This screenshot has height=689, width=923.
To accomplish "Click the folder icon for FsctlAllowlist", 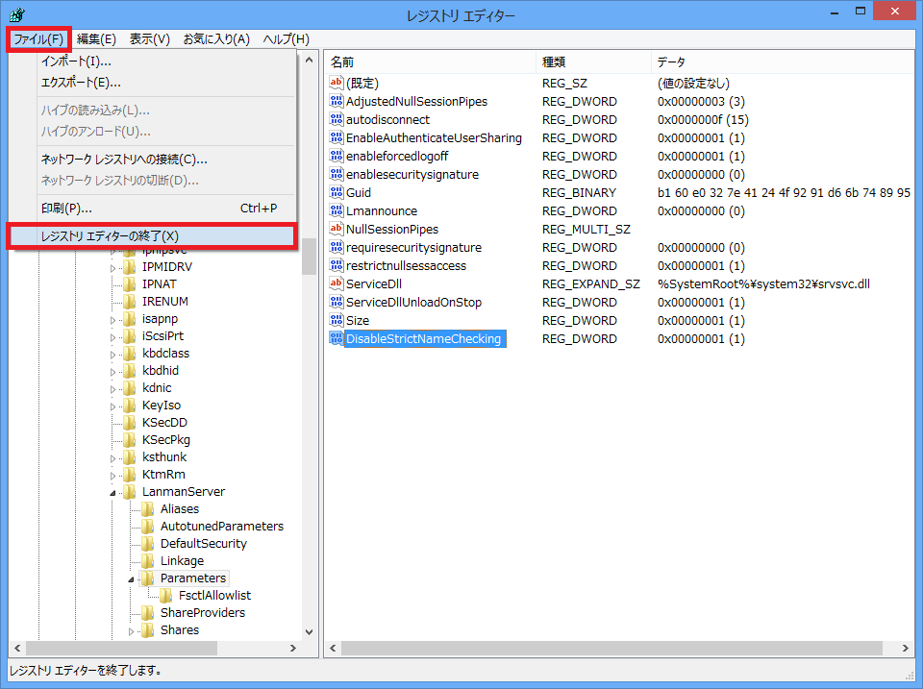I will tap(166, 596).
